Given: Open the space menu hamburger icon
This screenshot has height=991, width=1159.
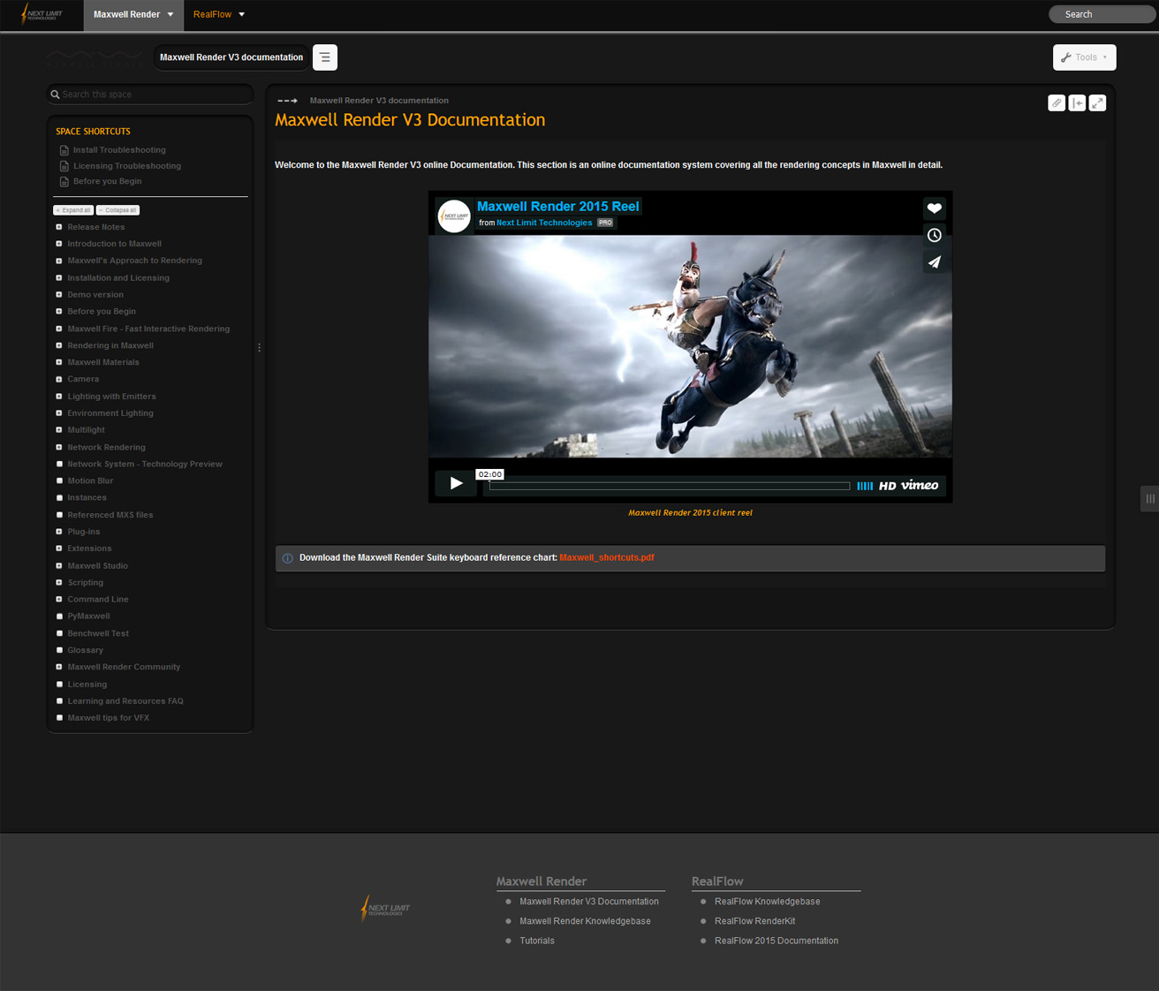Looking at the screenshot, I should [325, 57].
